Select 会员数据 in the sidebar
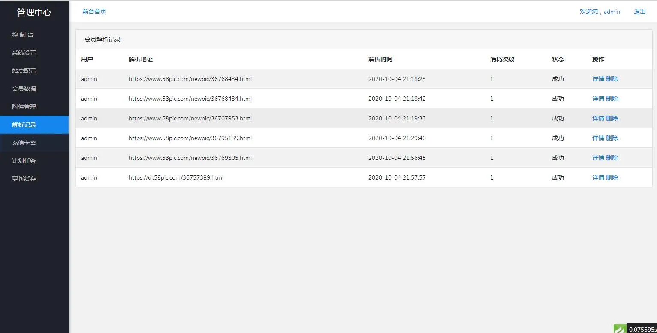Screen dimensions: 657x333 [x=24, y=89]
